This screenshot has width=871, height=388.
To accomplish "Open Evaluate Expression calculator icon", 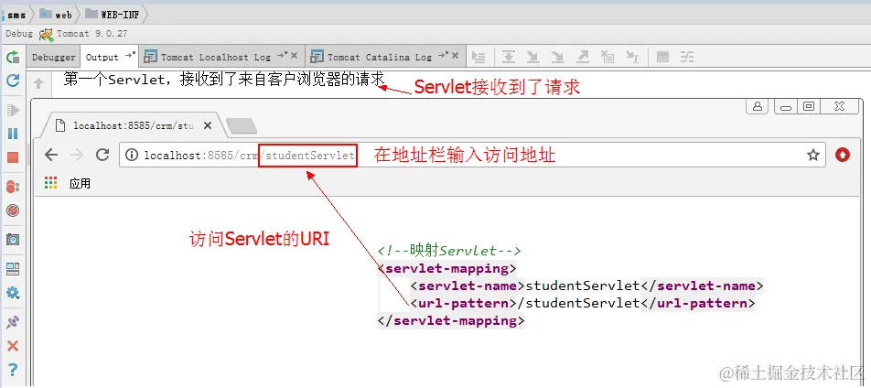I will pos(662,57).
